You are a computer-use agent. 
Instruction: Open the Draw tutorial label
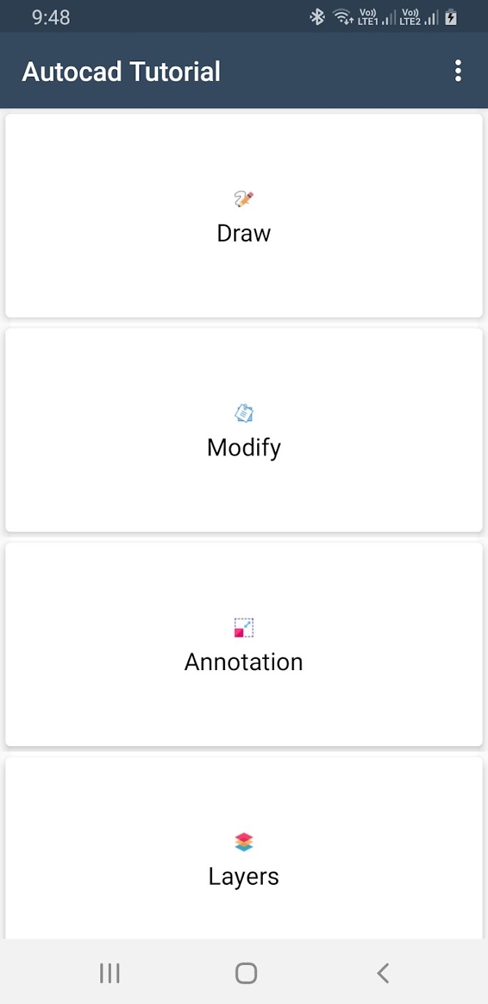coord(244,233)
